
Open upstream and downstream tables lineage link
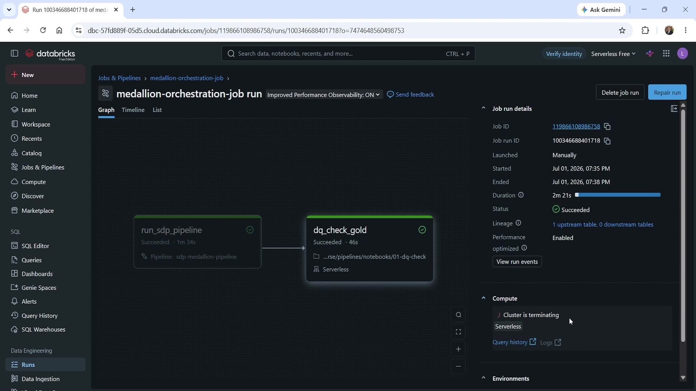click(x=603, y=225)
